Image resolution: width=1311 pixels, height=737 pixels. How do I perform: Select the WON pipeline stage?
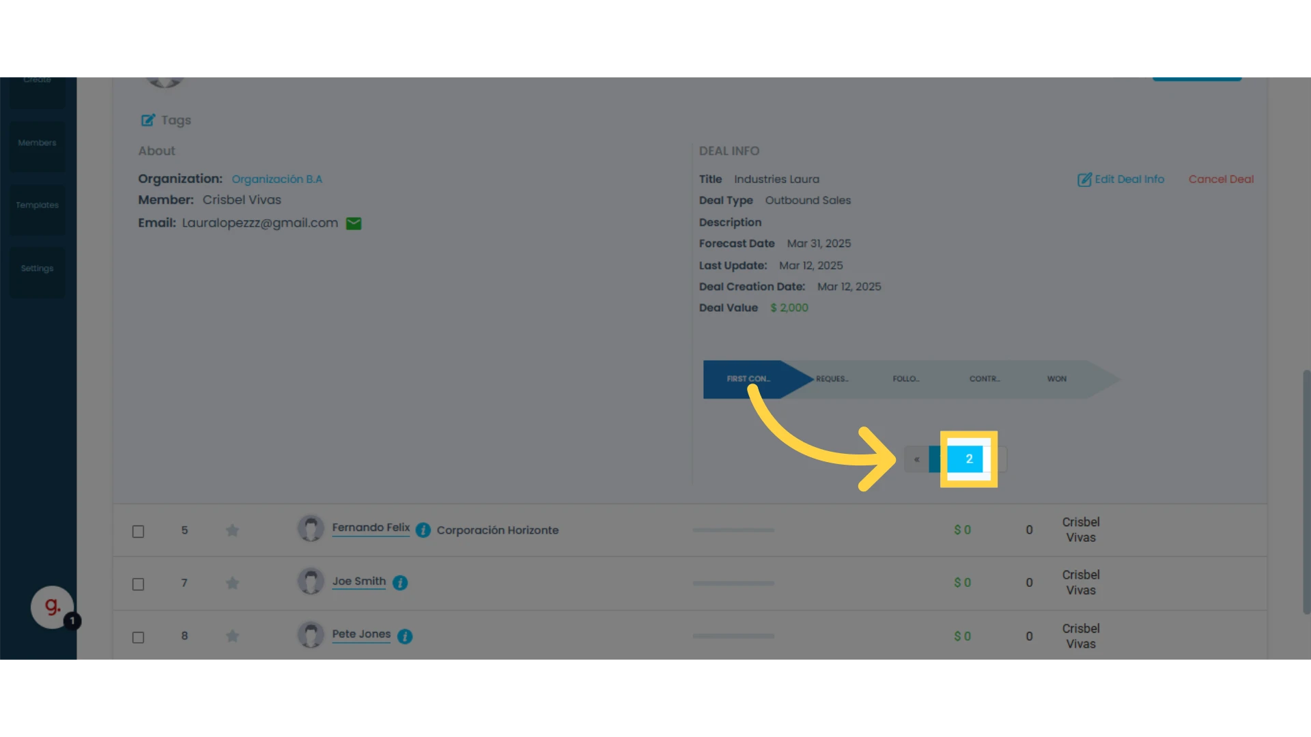tap(1057, 379)
